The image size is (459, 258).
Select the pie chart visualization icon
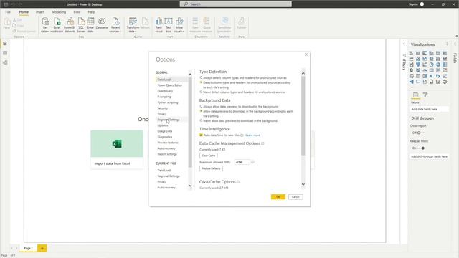431,64
